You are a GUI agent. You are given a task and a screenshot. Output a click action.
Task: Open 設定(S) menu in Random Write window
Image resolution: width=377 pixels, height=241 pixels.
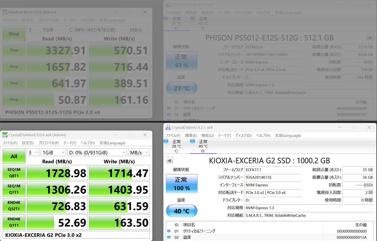28,20
